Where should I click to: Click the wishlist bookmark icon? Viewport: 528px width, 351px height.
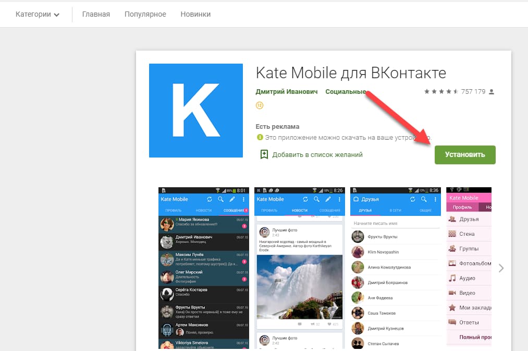(x=264, y=154)
